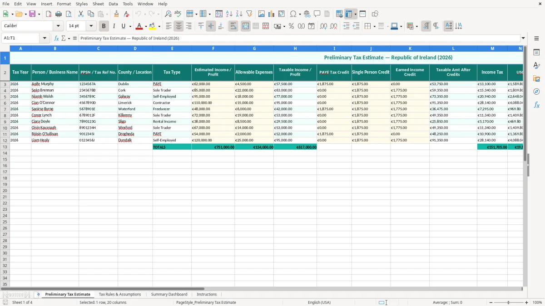Image resolution: width=545 pixels, height=306 pixels.
Task: Switch to Summary Dashboard sheet tab
Action: 169,295
